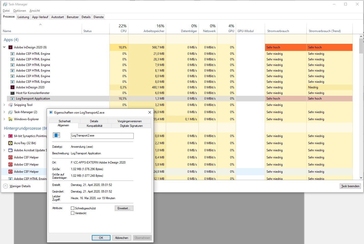364x244 pixels.
Task: Collapse the Adobe InDesign 2020 (9) group
Action: [x=4, y=47]
